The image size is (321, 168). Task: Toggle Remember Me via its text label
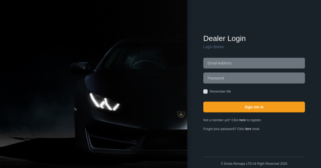click(x=220, y=92)
